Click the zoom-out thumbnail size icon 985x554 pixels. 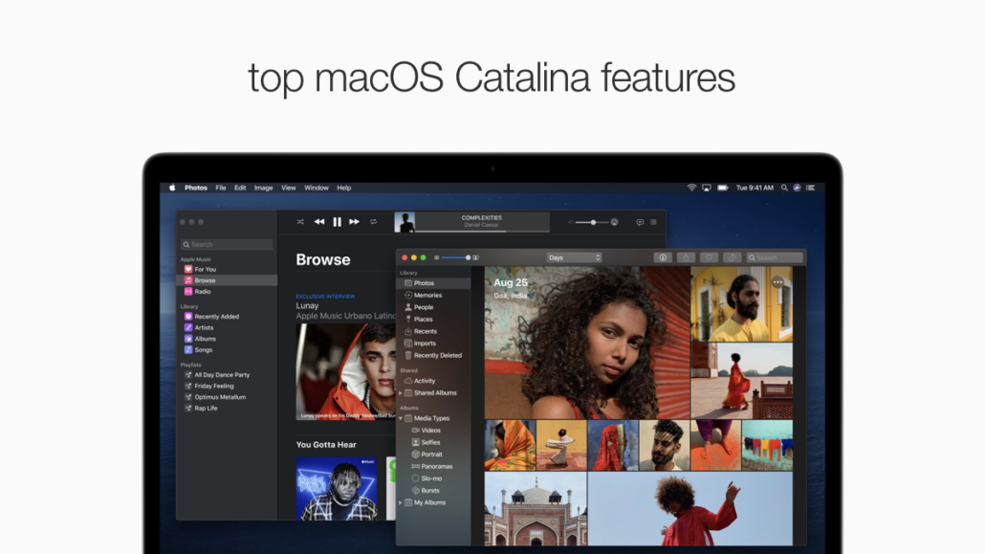coord(437,257)
